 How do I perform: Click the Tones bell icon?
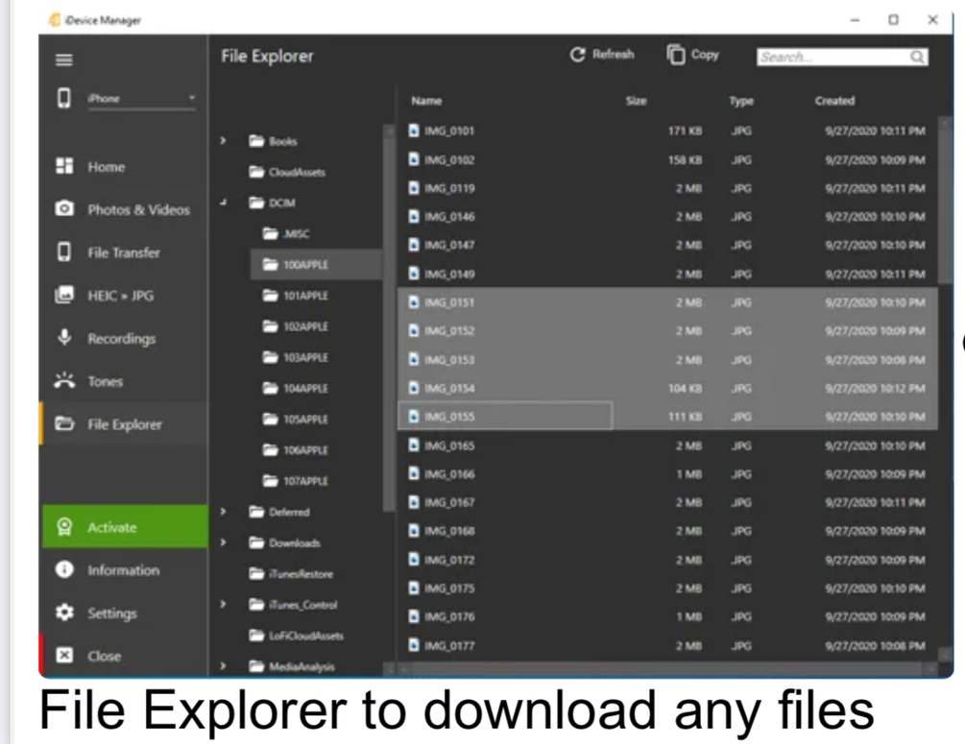click(64, 380)
